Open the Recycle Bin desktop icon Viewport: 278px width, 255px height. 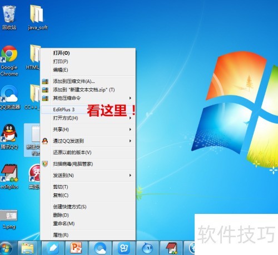pos(9,18)
